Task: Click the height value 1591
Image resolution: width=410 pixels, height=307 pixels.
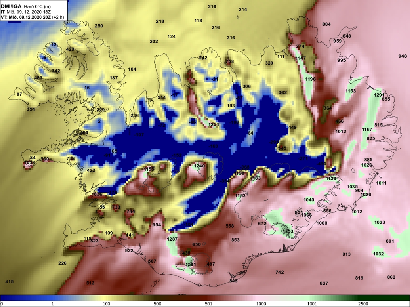Action: pyautogui.click(x=190, y=264)
